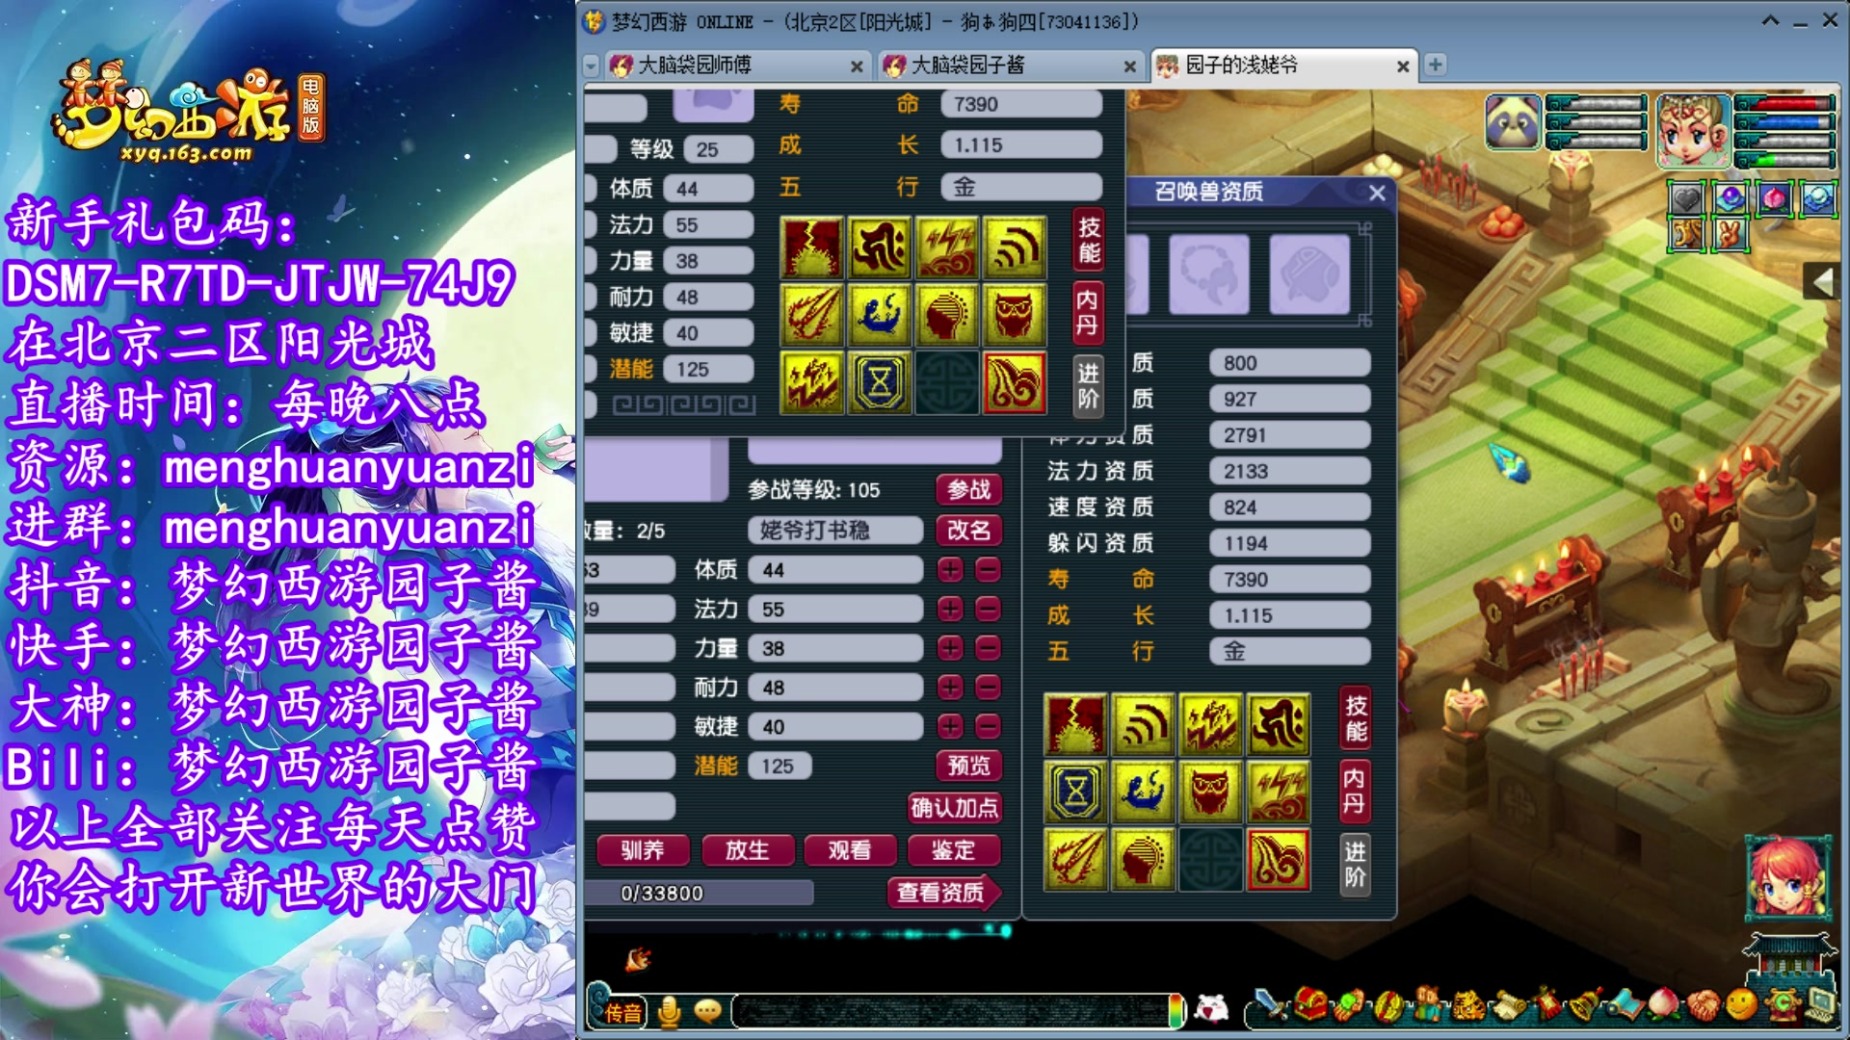Click the microphone voice icon
Screen dimensions: 1850x1040
click(669, 1011)
